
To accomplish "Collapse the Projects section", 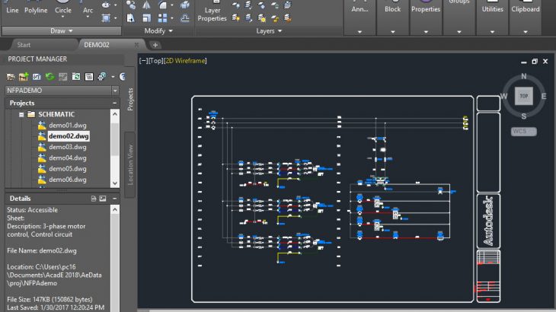I will pos(114,103).
